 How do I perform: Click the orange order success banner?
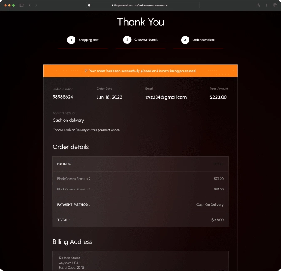tap(140, 71)
